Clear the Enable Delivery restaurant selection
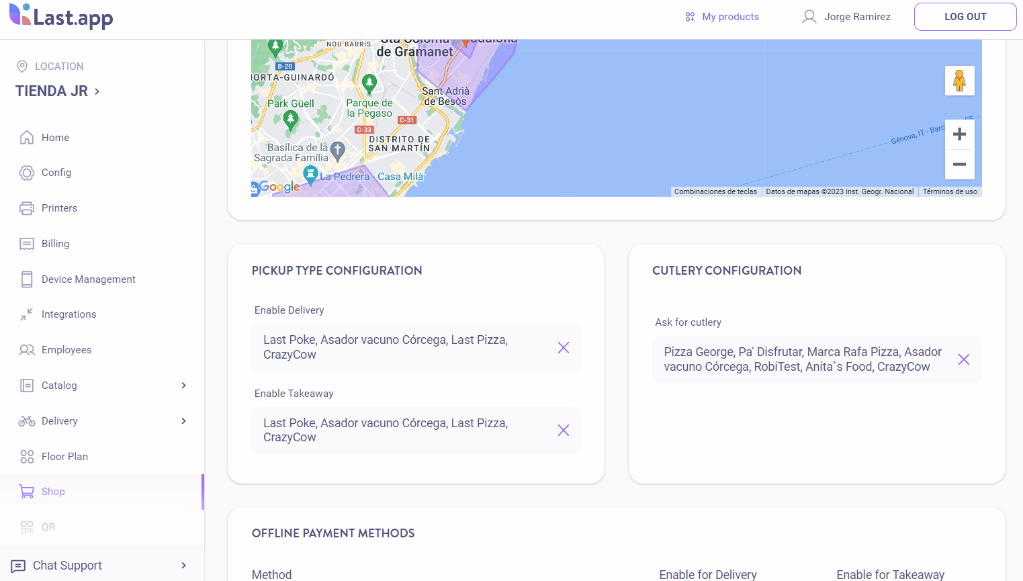Viewport: 1023px width, 581px height. [563, 347]
